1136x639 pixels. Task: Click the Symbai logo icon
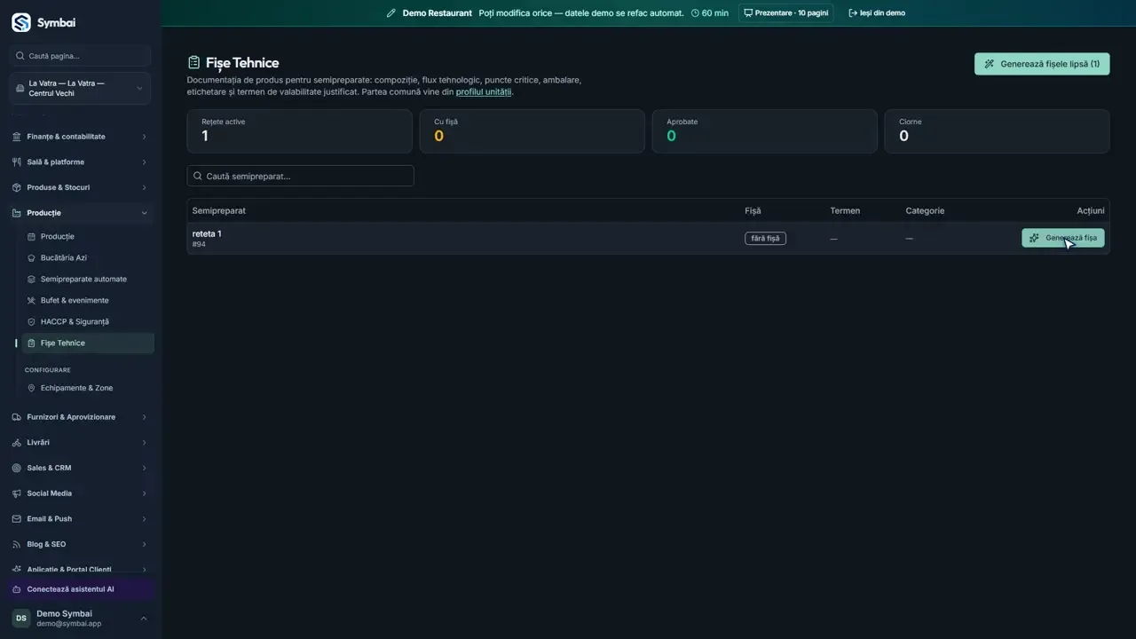20,22
